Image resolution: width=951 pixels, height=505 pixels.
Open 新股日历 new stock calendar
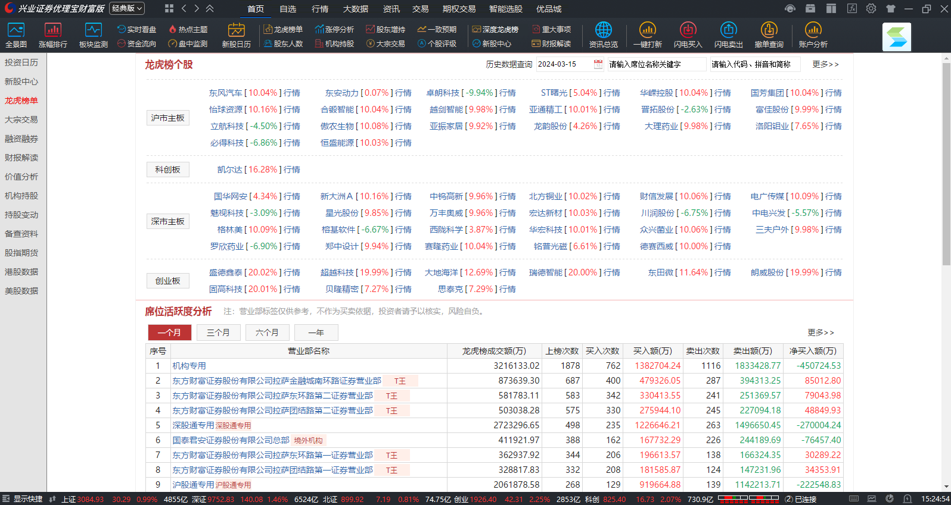[x=236, y=35]
